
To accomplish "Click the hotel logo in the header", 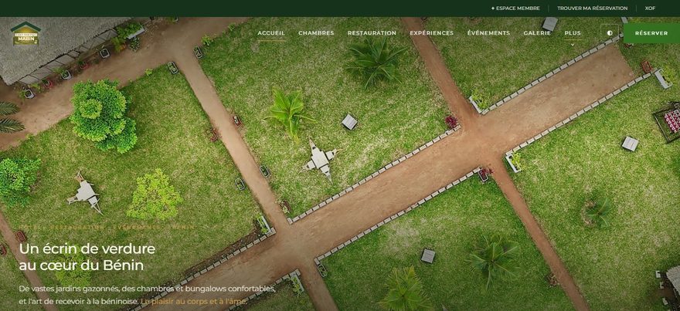I will tap(25, 33).
